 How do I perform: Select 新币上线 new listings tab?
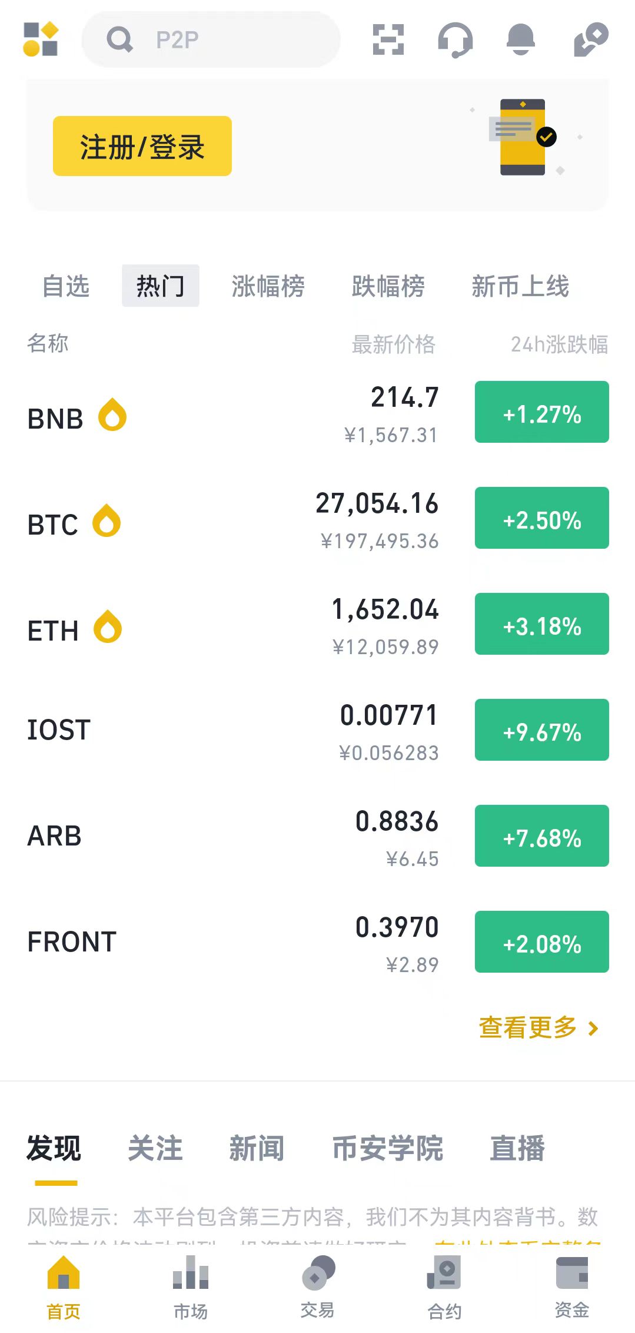[520, 286]
